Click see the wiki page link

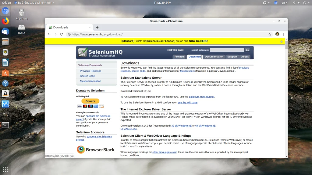pyautogui.click(x=187, y=103)
